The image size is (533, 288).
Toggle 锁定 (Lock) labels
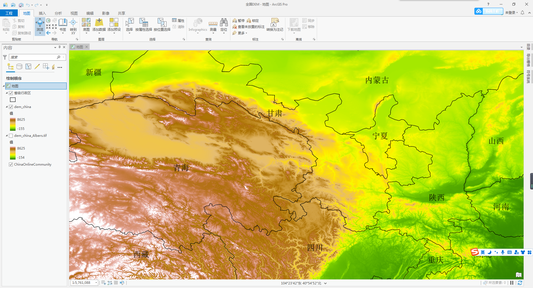coord(253,20)
